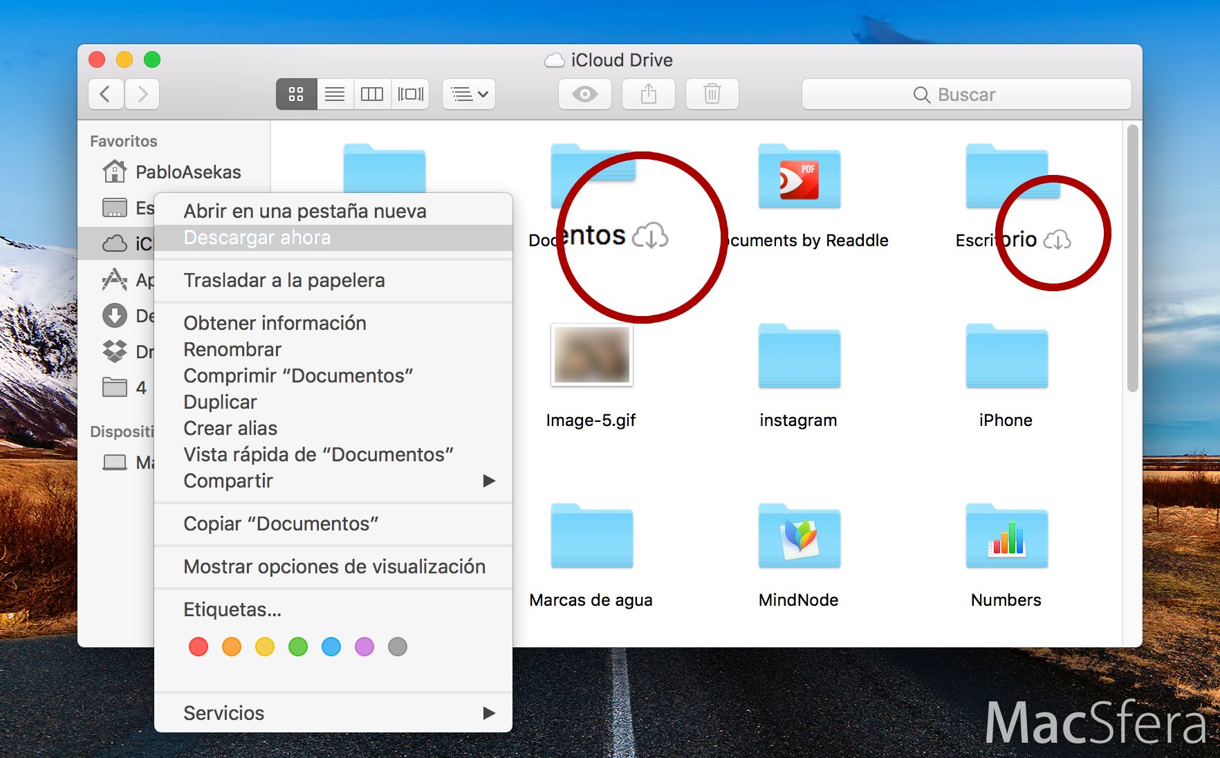This screenshot has width=1220, height=758.
Task: Select iCloud Drive cloud icon in sidebar
Action: coord(115,243)
